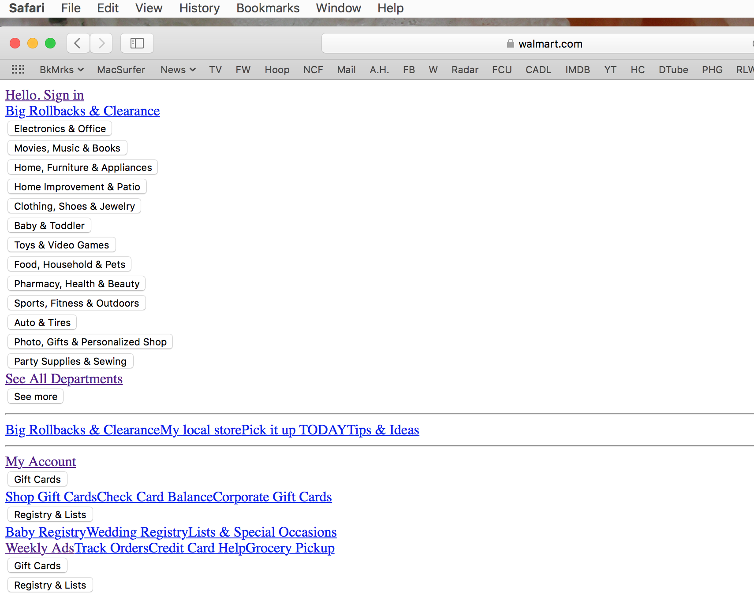Go to the My Account link
Image resolution: width=754 pixels, height=593 pixels.
click(41, 462)
